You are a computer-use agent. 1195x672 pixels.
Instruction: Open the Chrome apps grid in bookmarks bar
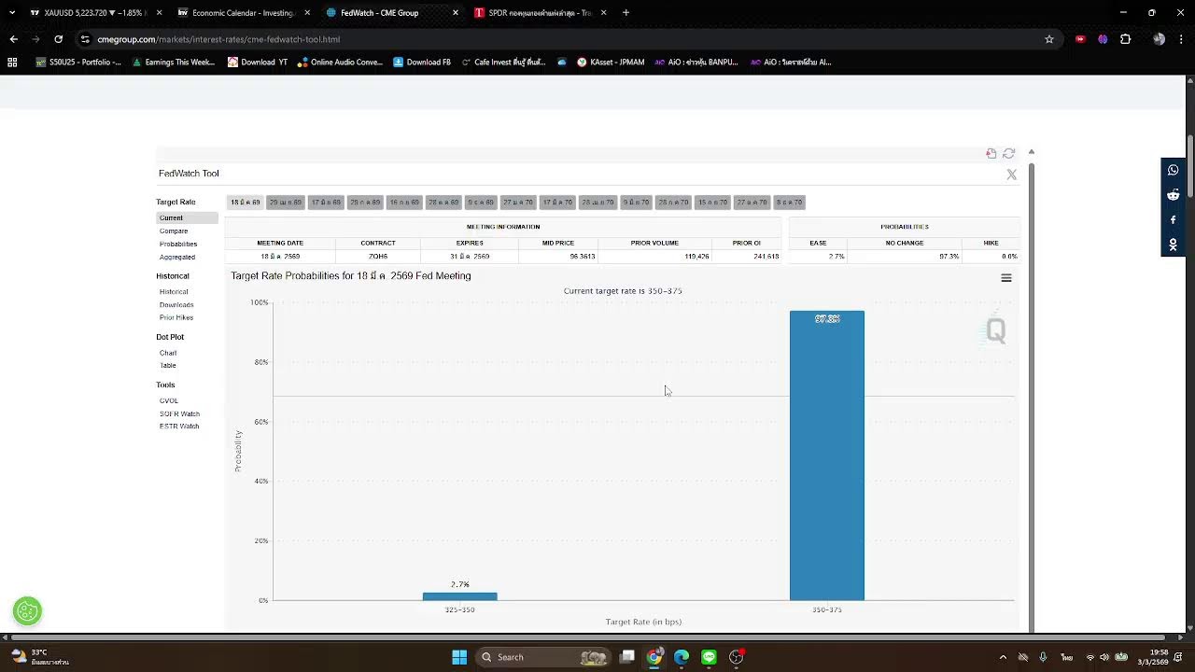pos(12,63)
